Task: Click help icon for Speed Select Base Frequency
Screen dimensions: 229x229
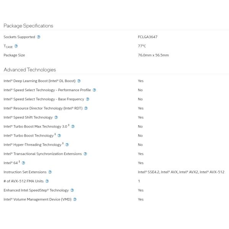Action: [88, 99]
